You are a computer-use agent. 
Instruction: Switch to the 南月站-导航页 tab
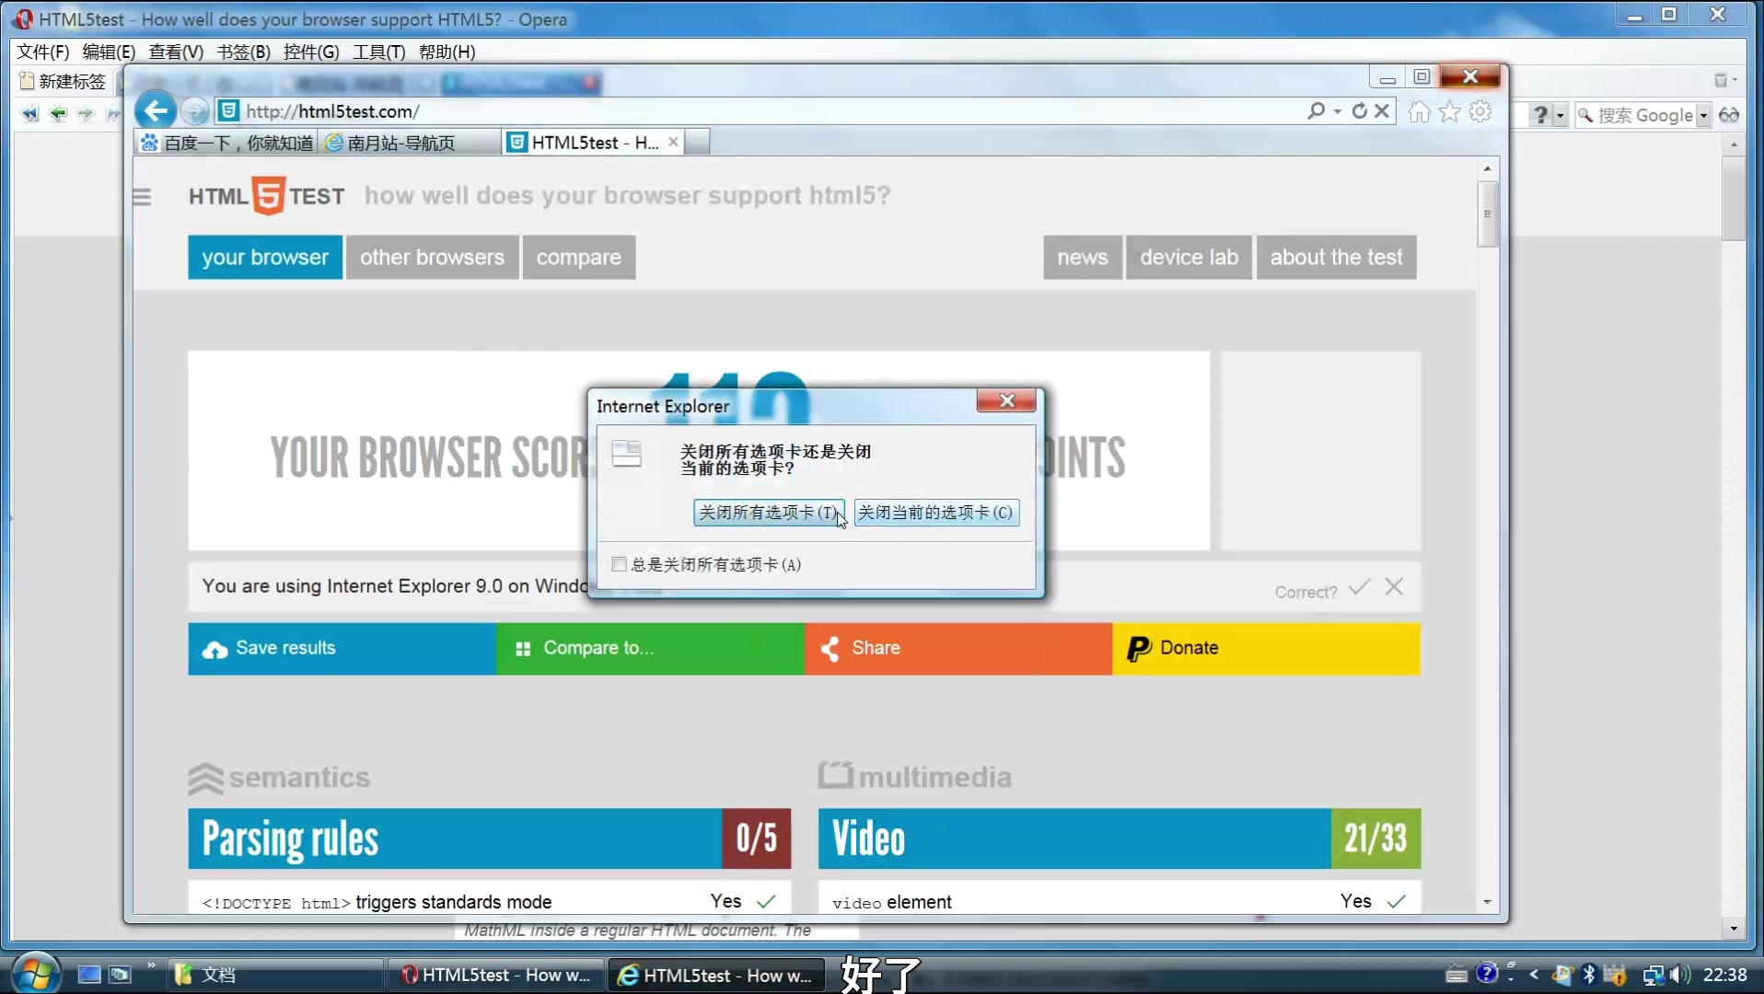[x=411, y=143]
